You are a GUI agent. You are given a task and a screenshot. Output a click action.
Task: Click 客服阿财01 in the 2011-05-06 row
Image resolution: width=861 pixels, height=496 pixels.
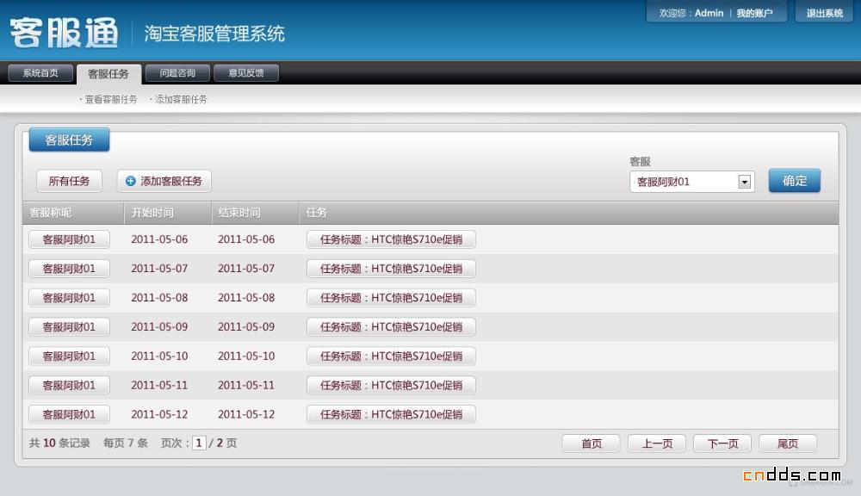click(x=69, y=239)
